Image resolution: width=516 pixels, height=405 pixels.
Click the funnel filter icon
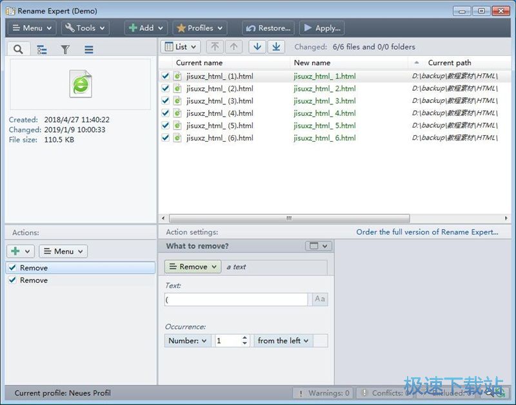65,49
